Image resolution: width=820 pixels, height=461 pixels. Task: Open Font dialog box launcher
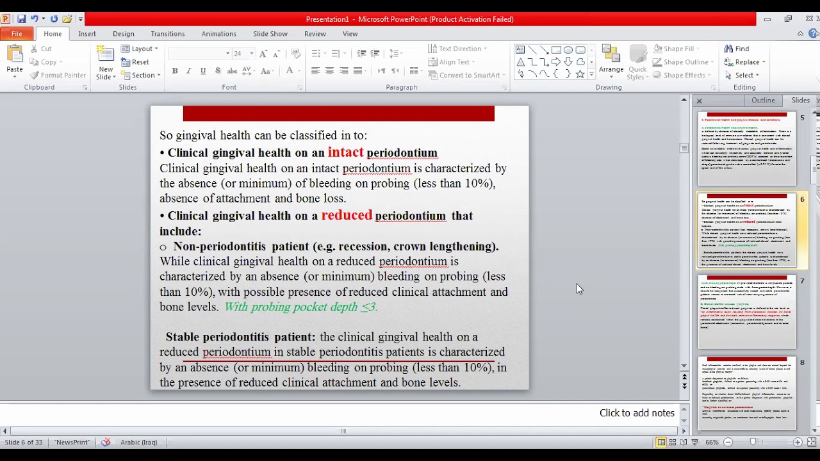pos(299,88)
